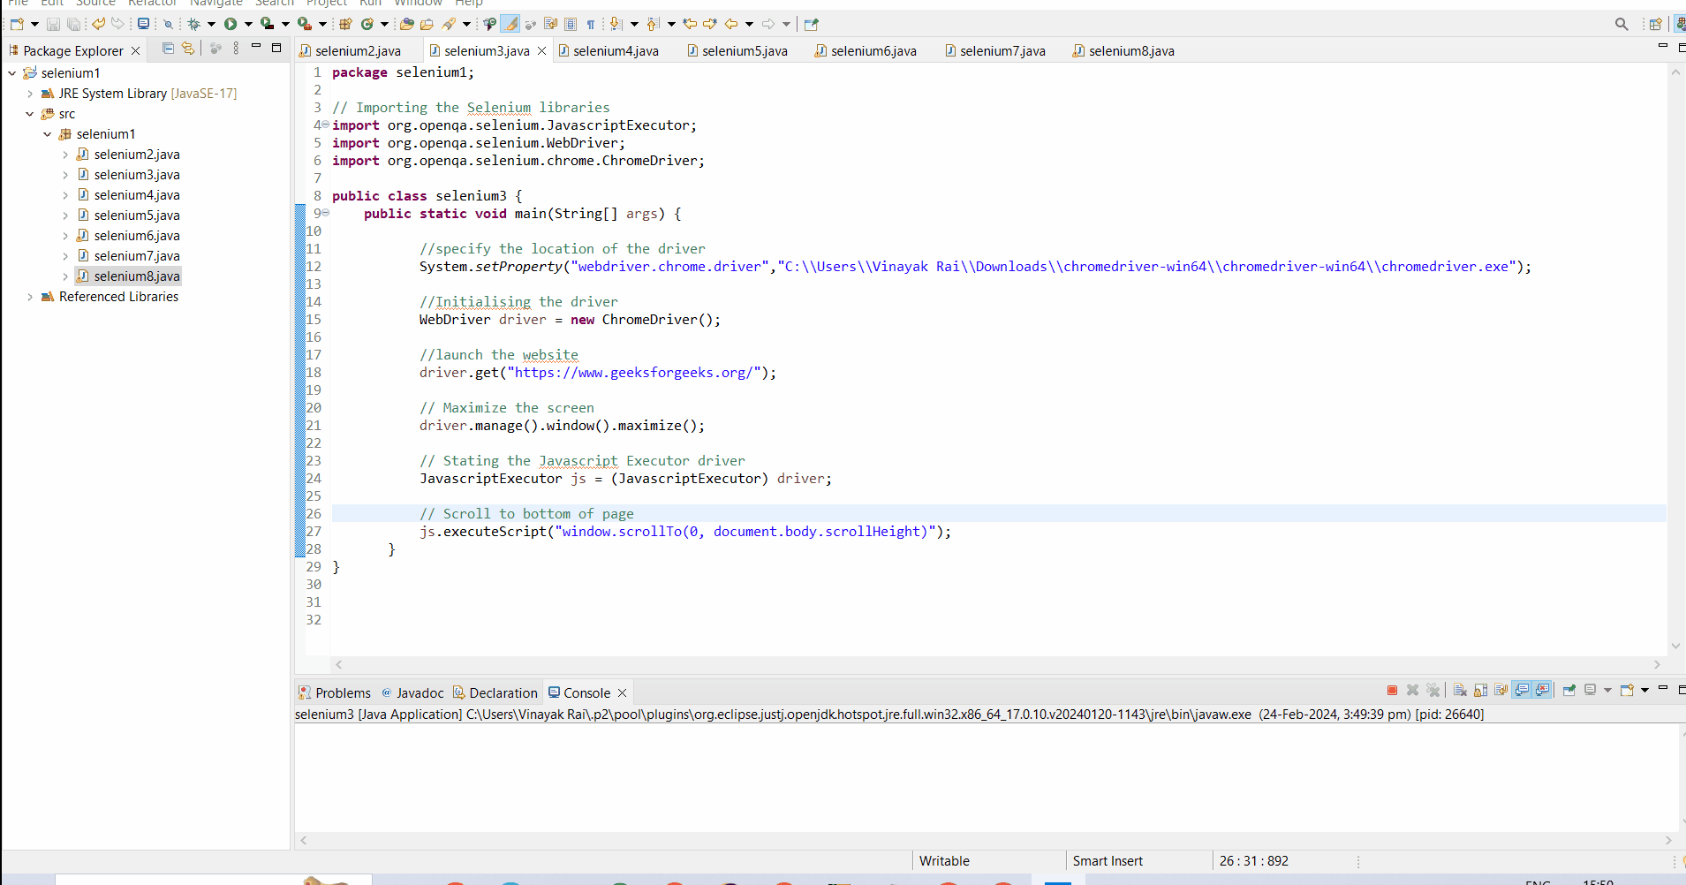
Task: Open the Next Annotation dropdown arrow
Action: pos(634,24)
